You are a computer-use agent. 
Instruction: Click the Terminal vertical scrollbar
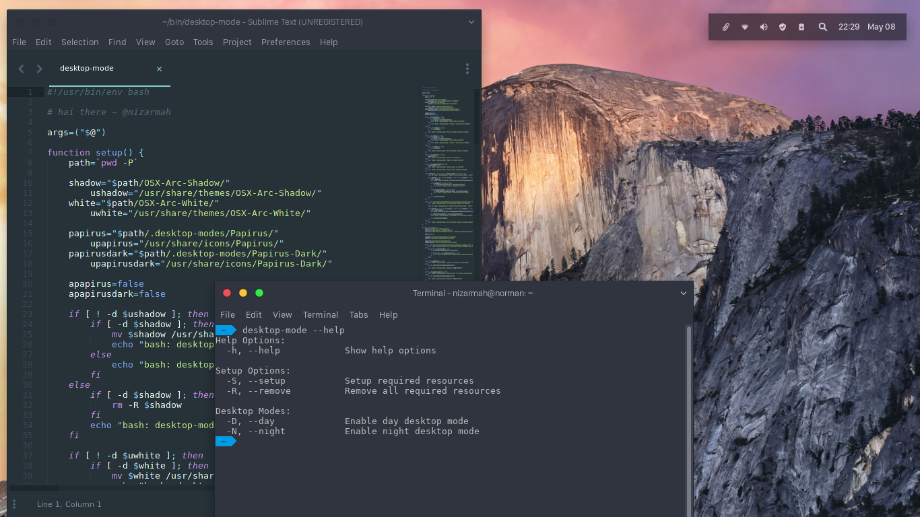pos(688,421)
